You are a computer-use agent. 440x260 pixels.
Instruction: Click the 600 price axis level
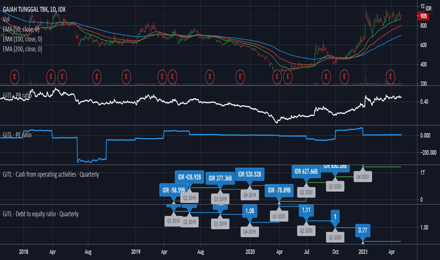[x=423, y=45]
